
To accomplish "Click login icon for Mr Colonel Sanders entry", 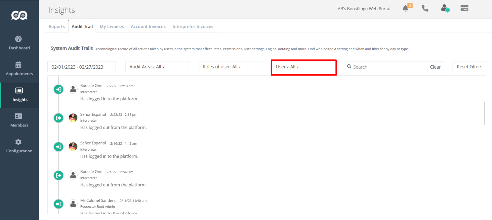I will click(59, 204).
